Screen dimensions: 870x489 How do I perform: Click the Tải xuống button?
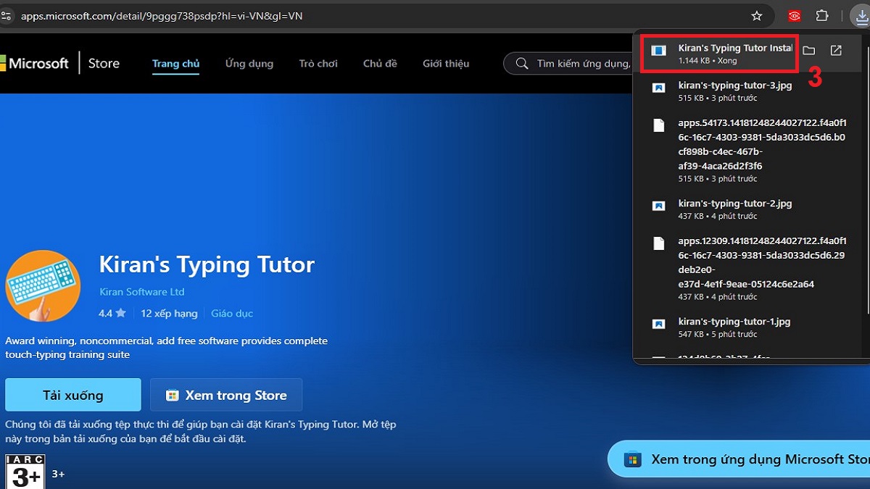(x=72, y=395)
